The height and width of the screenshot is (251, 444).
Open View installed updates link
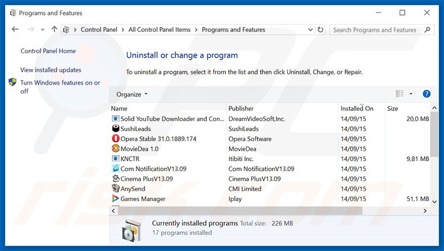(51, 70)
